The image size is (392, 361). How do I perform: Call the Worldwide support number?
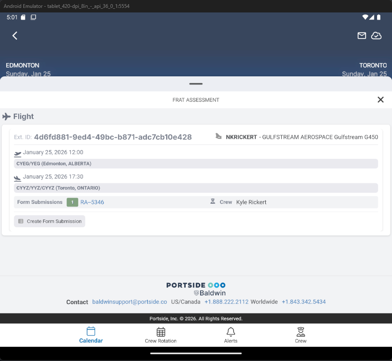click(x=304, y=302)
